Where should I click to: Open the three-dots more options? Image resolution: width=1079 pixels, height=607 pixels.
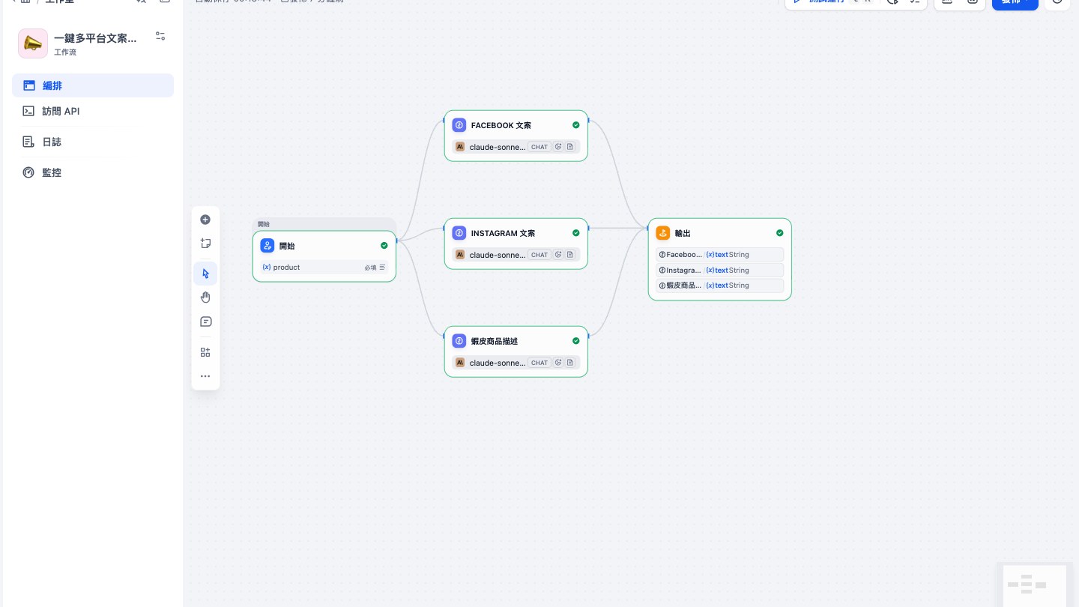[x=205, y=376]
